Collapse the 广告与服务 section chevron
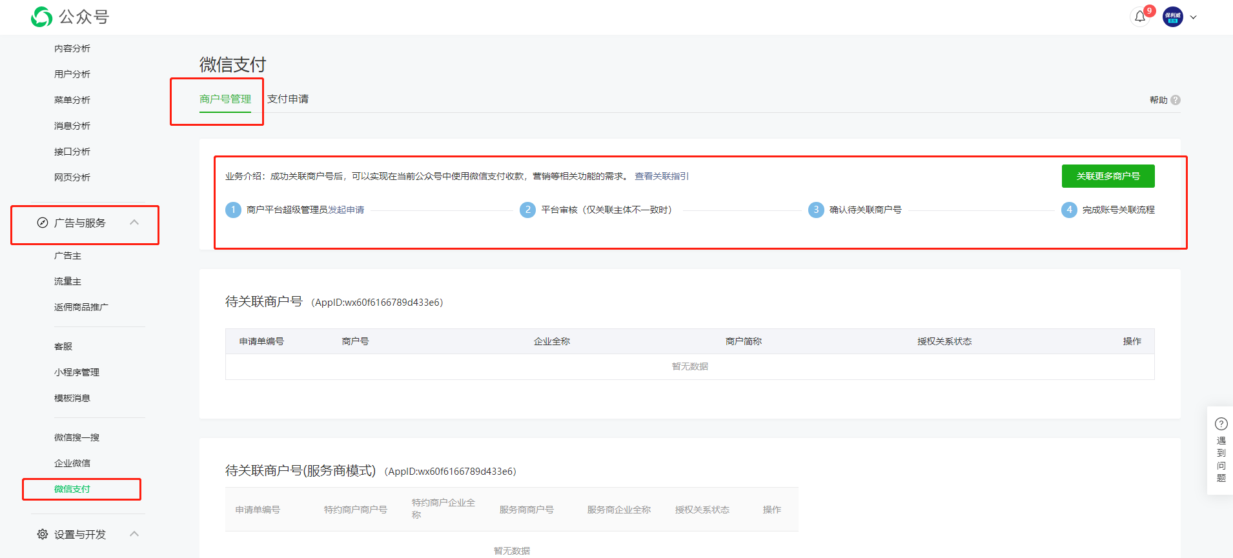The width and height of the screenshot is (1233, 558). pos(134,223)
